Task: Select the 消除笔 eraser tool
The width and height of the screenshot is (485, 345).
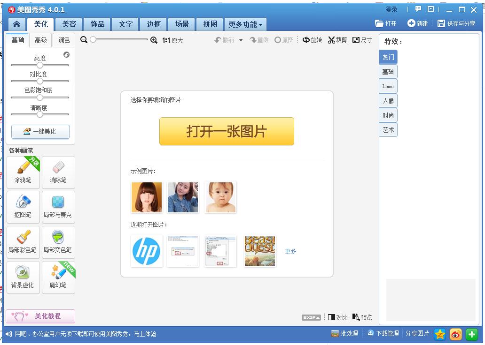Action: coord(58,172)
